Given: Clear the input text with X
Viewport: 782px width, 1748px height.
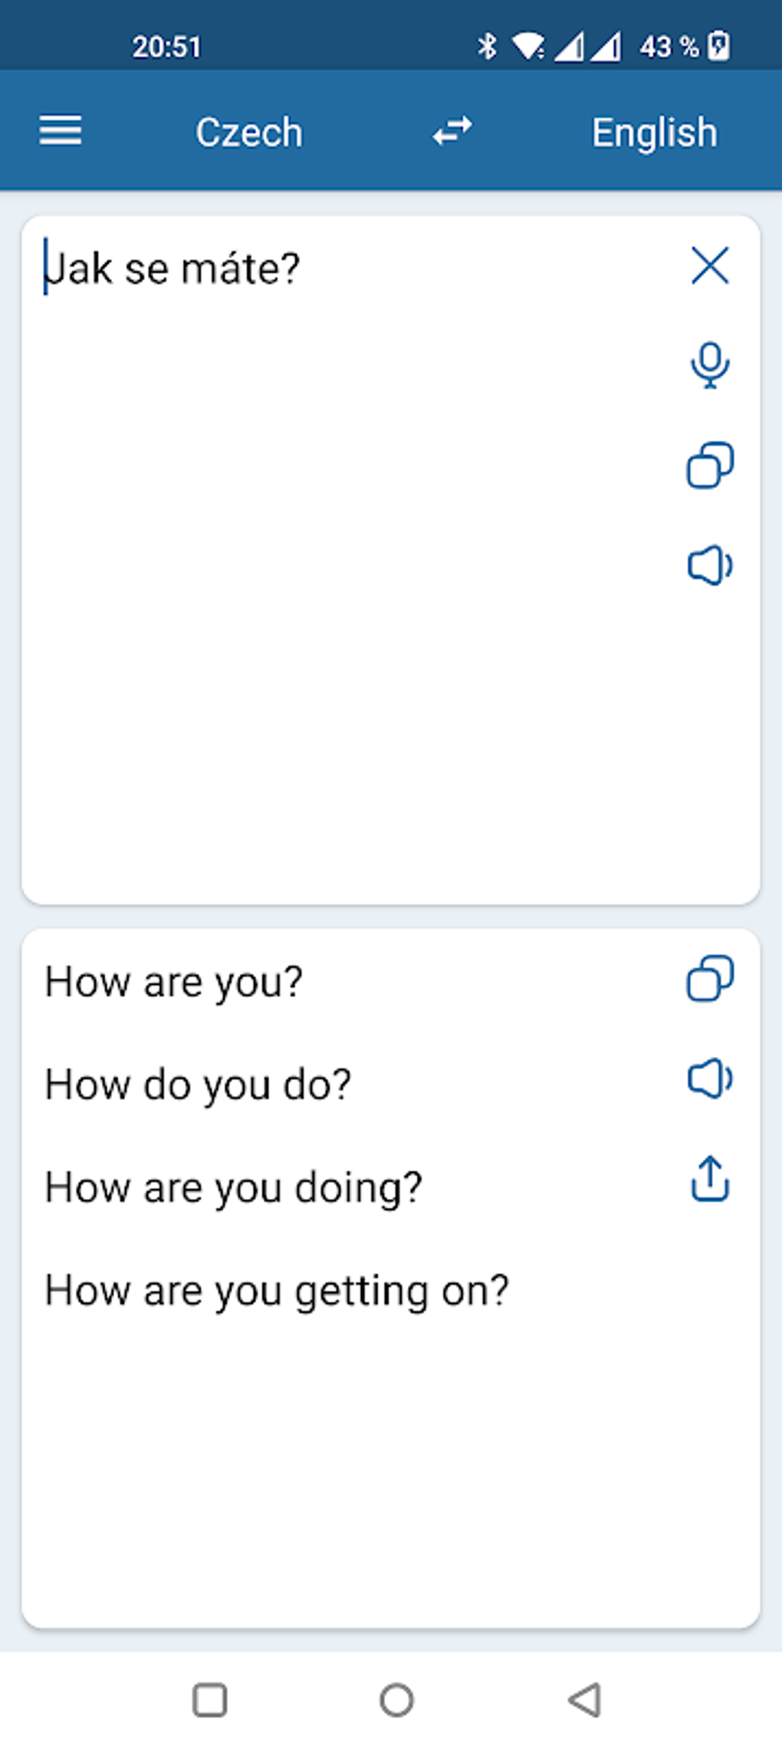Looking at the screenshot, I should point(710,266).
